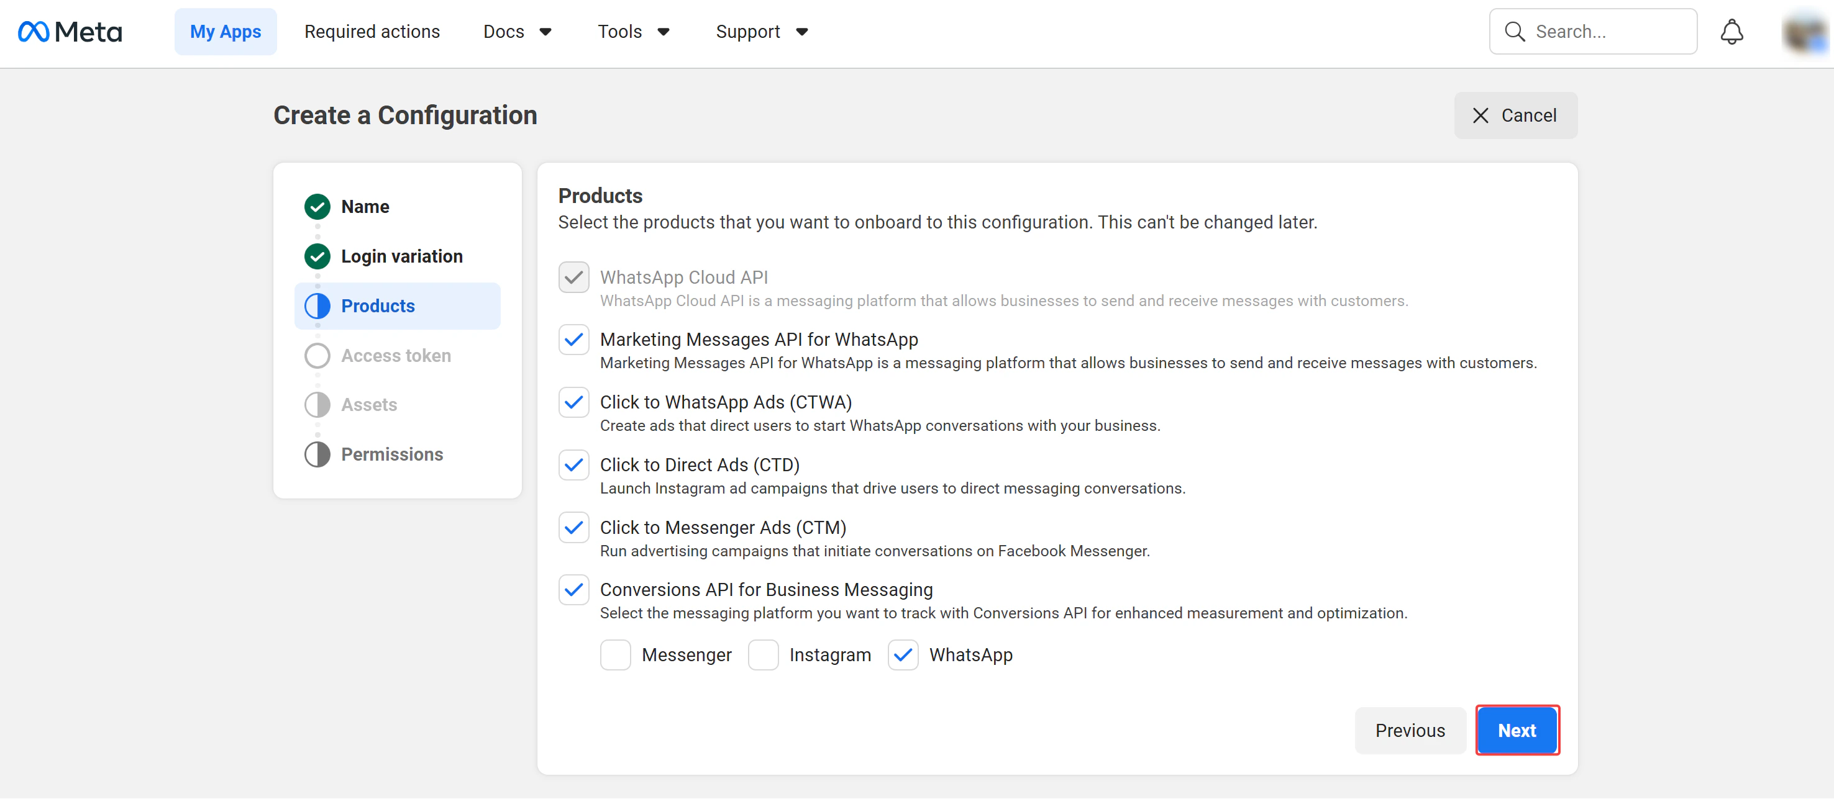Expand the Docs dropdown arrow
The image size is (1834, 799).
[545, 32]
